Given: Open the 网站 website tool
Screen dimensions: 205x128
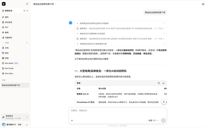Looking at the screenshot, I should click(15, 53).
